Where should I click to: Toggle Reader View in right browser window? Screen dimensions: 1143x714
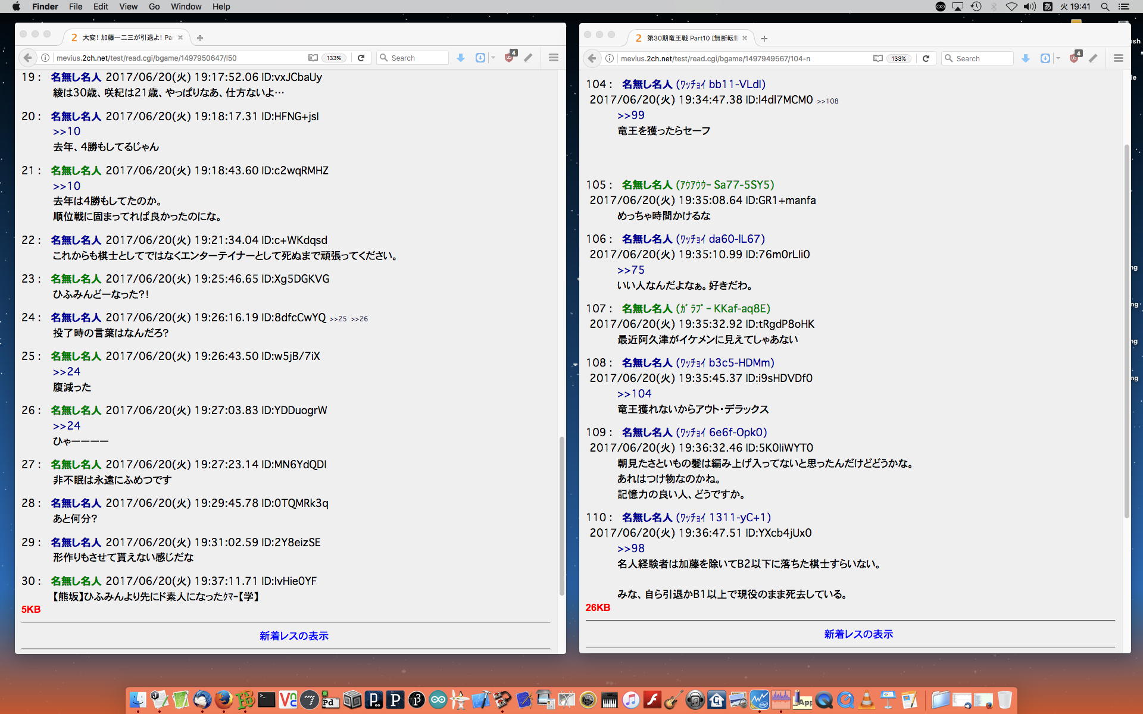(x=877, y=58)
